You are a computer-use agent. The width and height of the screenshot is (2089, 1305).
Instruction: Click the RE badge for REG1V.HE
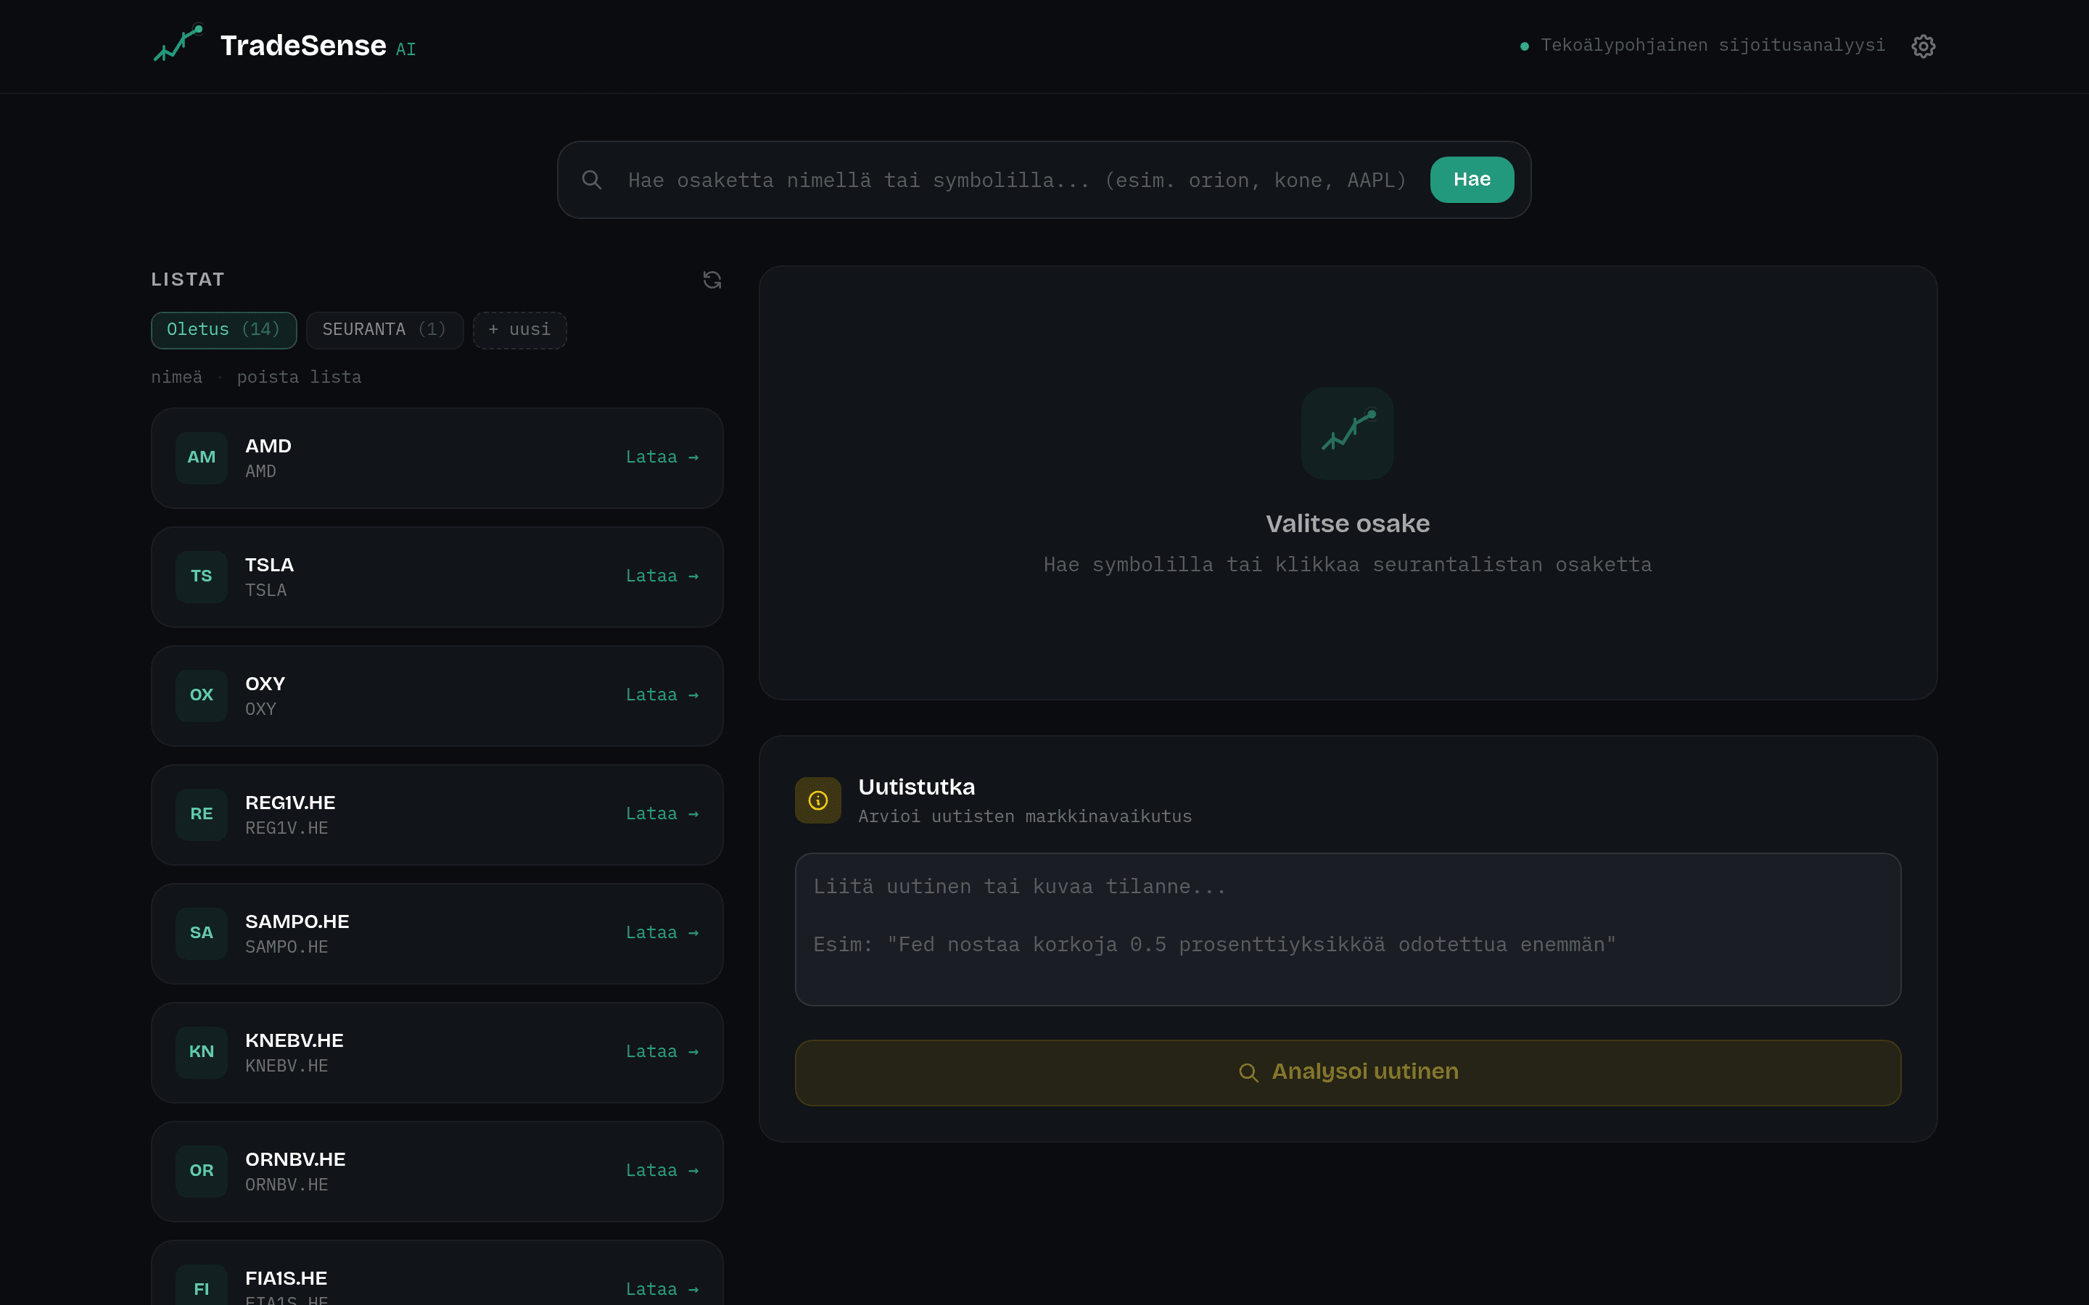click(x=201, y=815)
